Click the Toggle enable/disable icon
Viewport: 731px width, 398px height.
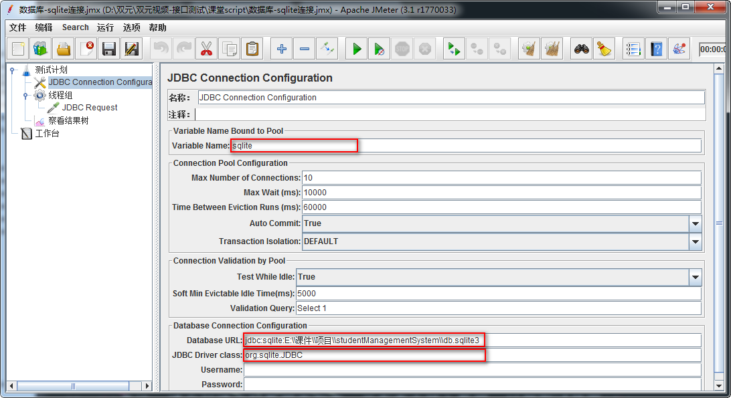327,49
